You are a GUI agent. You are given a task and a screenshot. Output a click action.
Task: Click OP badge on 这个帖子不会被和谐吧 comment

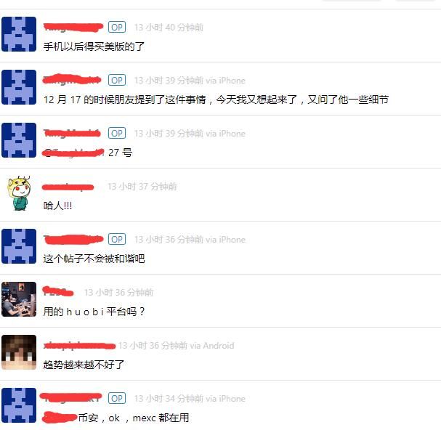(117, 239)
